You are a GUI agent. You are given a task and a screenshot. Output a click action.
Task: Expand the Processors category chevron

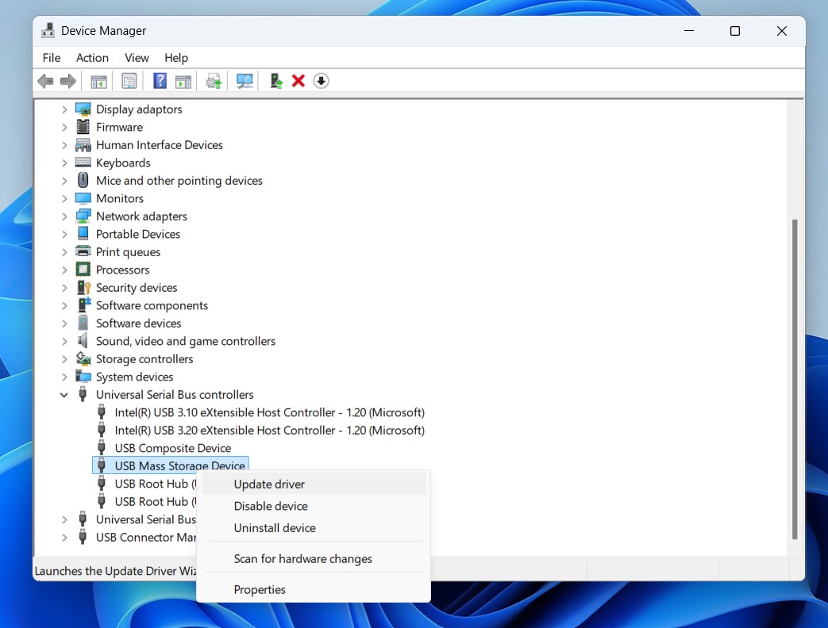click(64, 270)
